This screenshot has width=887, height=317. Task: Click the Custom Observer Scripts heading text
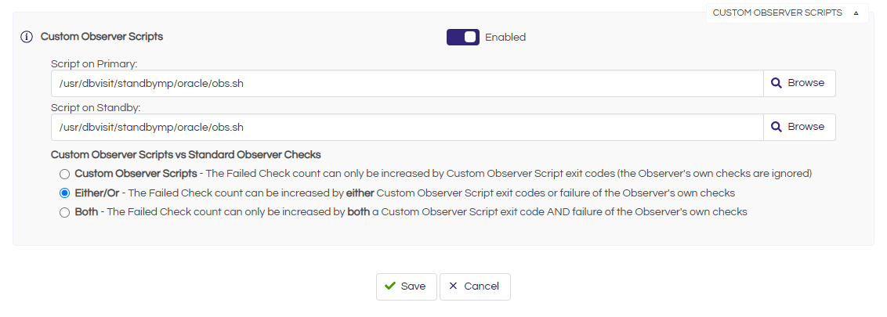[x=102, y=37]
